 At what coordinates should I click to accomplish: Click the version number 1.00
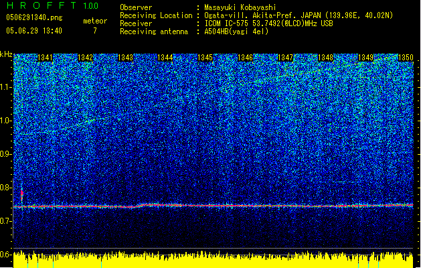(x=91, y=5)
